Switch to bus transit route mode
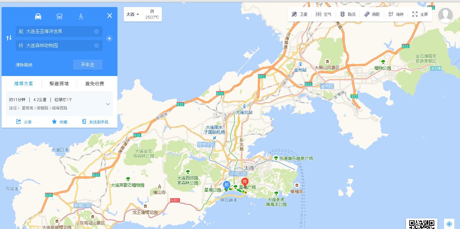Viewport: 460px width, 229px height. [x=60, y=16]
